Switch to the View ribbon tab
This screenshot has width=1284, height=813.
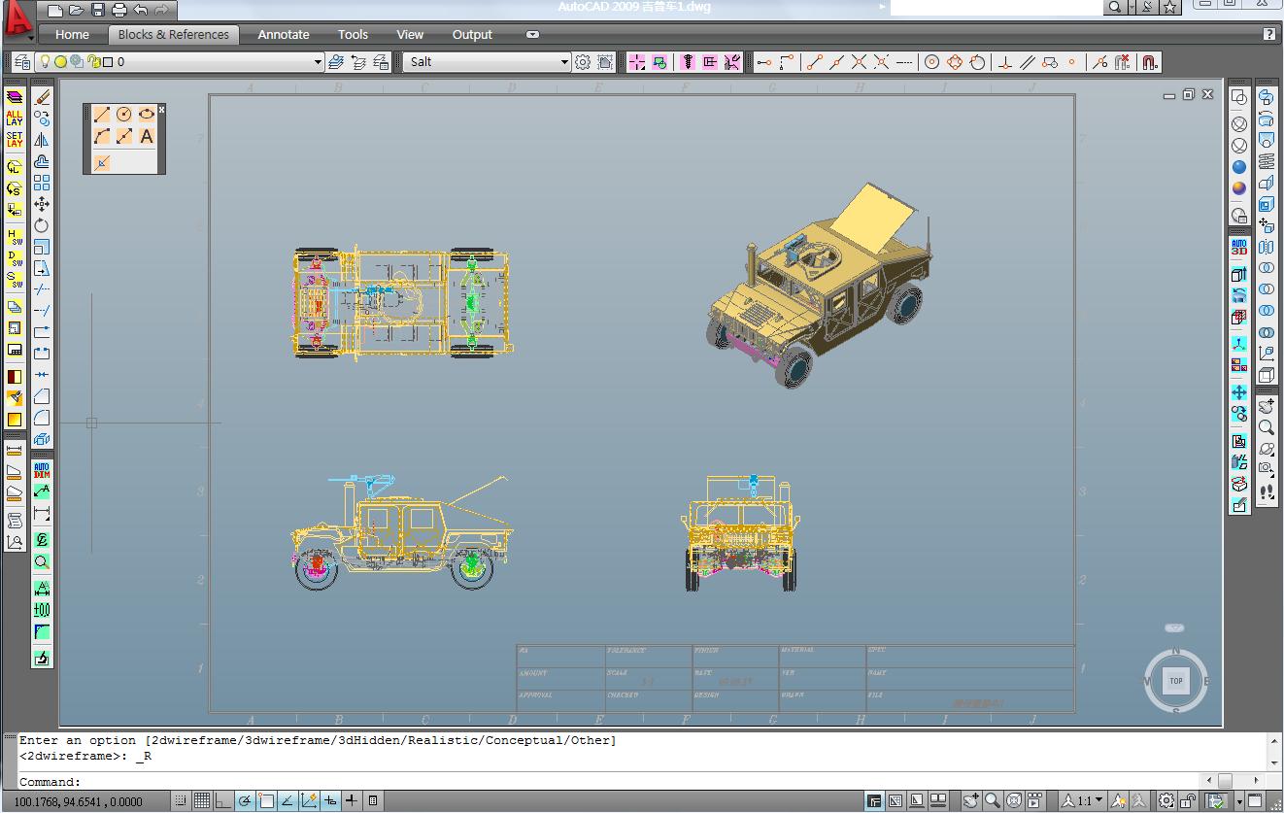[x=410, y=35]
